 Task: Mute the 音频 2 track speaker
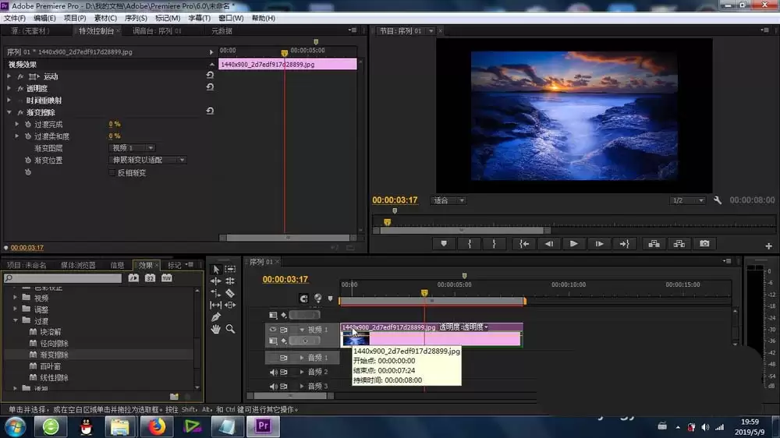(272, 372)
